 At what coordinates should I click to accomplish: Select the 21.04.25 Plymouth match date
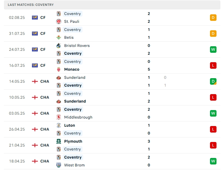(x=17, y=145)
